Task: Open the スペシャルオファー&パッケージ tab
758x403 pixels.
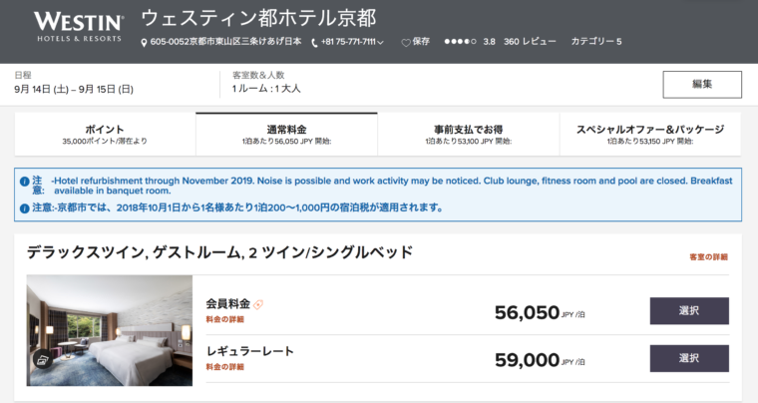Action: 650,135
